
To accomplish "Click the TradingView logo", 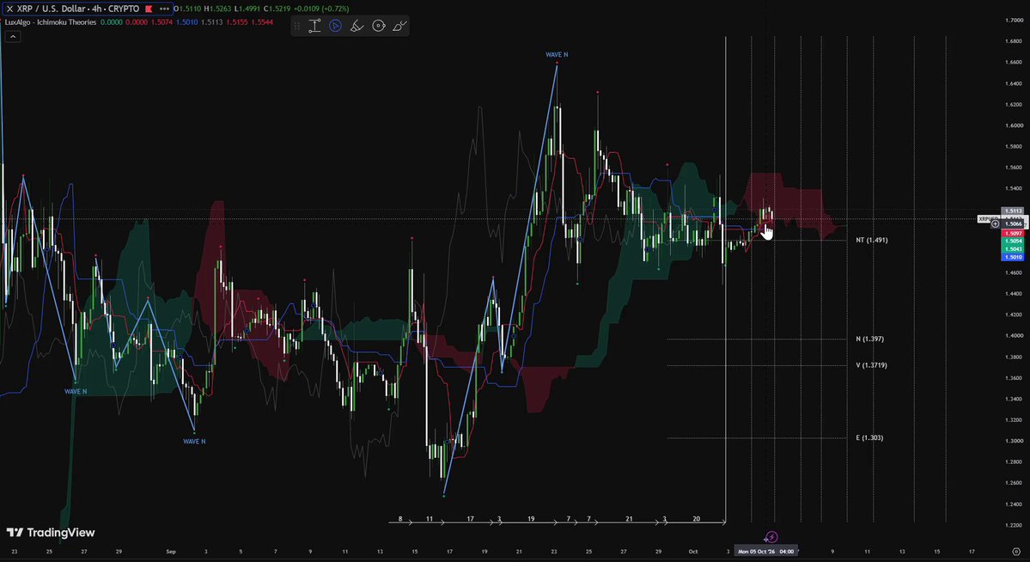I will (51, 533).
